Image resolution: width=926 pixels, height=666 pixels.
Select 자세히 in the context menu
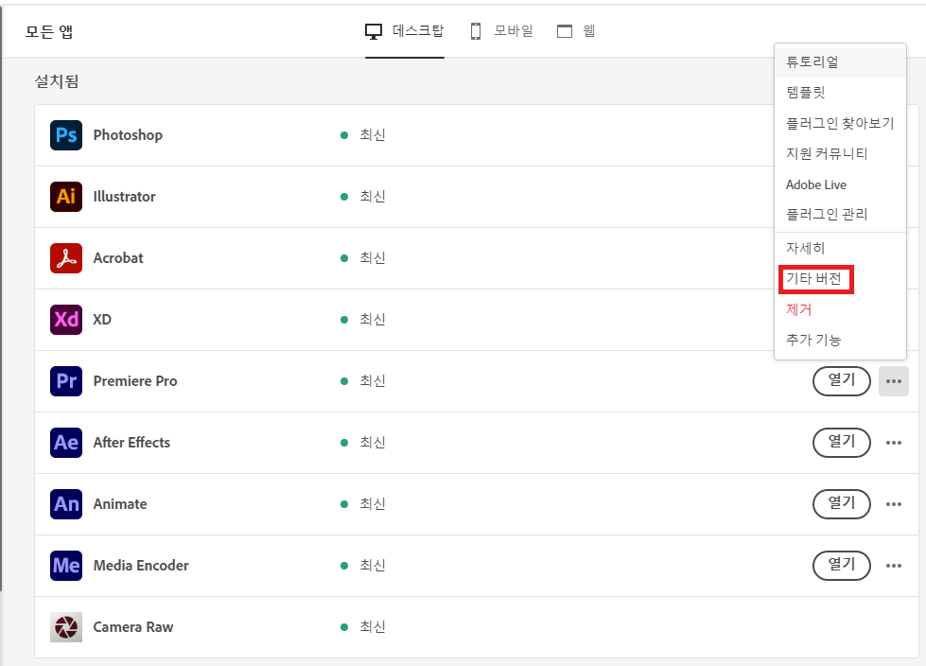pyautogui.click(x=840, y=248)
